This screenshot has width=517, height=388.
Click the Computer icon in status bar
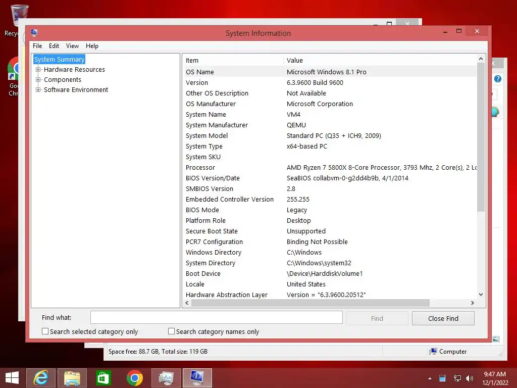[x=433, y=352]
